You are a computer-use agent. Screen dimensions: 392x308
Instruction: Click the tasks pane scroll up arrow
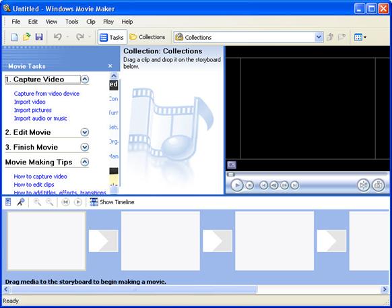tap(114, 75)
